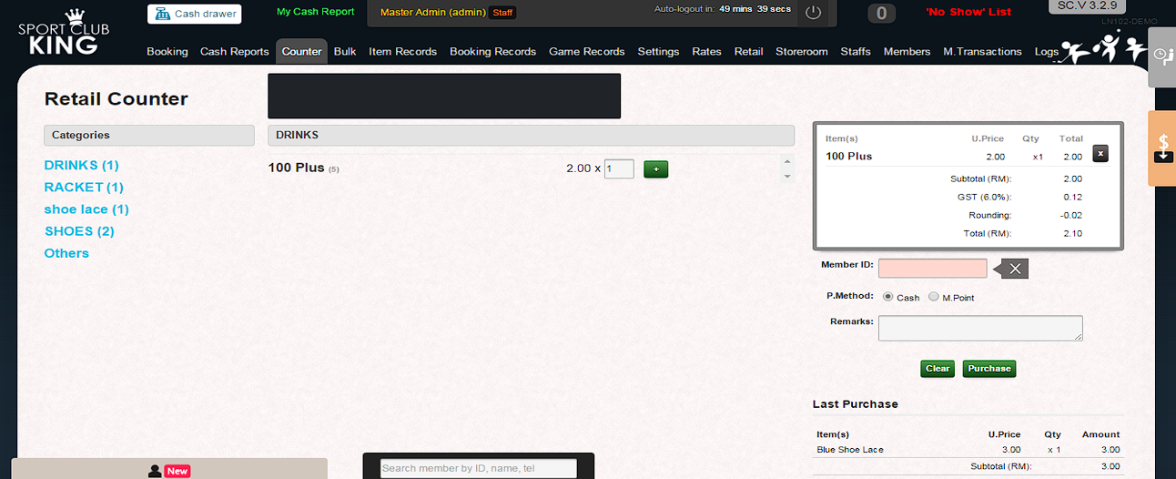Open the SHOES category
The width and height of the screenshot is (1176, 479).
(79, 231)
